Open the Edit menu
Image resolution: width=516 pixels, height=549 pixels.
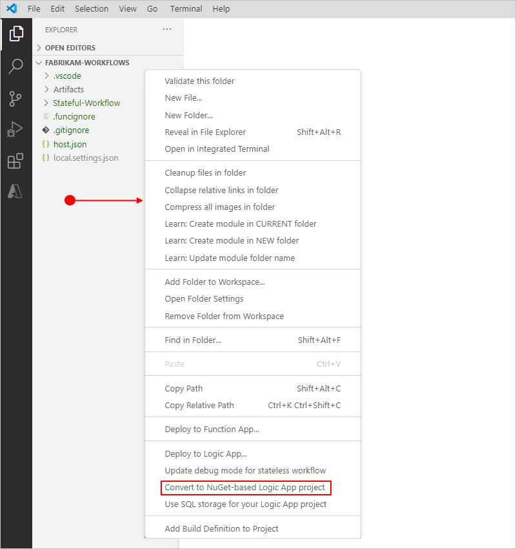(x=57, y=9)
